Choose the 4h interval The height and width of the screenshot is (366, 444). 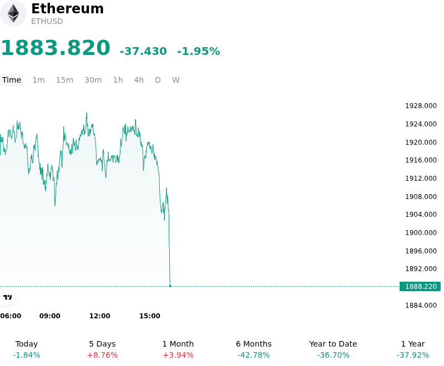(x=139, y=80)
